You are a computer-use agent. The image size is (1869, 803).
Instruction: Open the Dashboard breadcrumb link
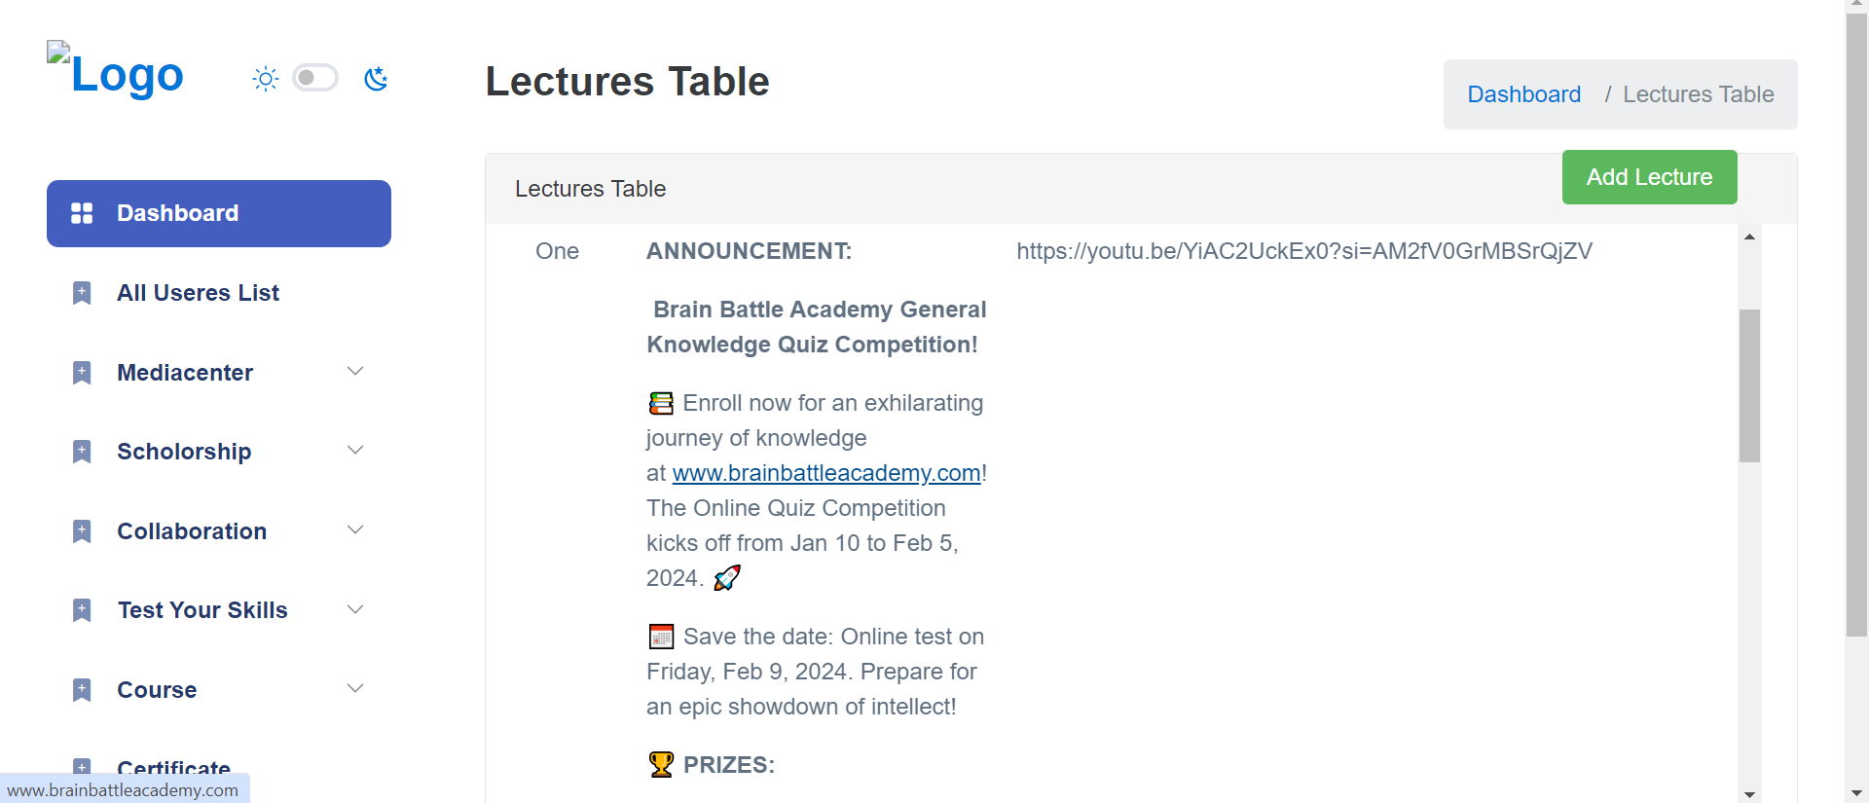pyautogui.click(x=1523, y=94)
